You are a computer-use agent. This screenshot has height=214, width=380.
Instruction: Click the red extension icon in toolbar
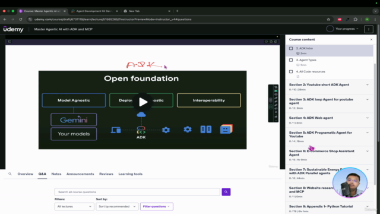click(339, 20)
